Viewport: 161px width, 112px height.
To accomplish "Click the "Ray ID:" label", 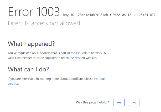I will coord(69,15).
